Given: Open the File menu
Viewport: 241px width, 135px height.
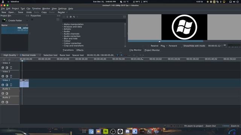Looking at the screenshot, I should pyautogui.click(x=3, y=9).
